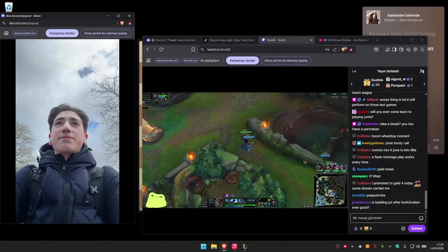Open Brave Wallet icon
448x252 pixels.
click(401, 50)
